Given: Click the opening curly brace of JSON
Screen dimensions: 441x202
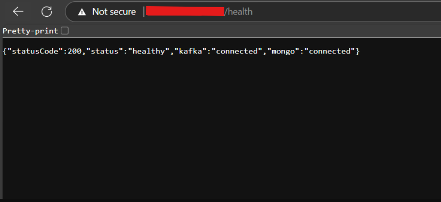Looking at the screenshot, I should pos(5,51).
